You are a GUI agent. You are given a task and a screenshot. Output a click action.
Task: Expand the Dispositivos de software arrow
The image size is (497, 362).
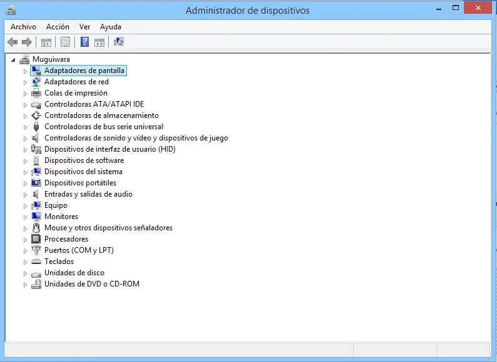25,161
